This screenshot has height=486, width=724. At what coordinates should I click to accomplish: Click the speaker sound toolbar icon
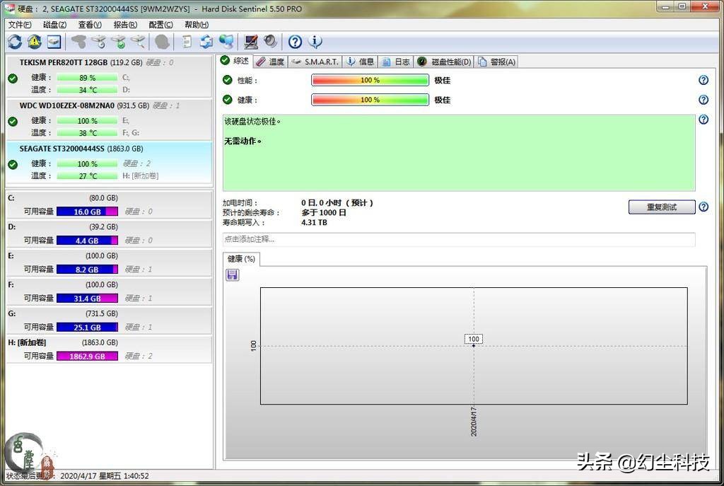click(x=271, y=42)
